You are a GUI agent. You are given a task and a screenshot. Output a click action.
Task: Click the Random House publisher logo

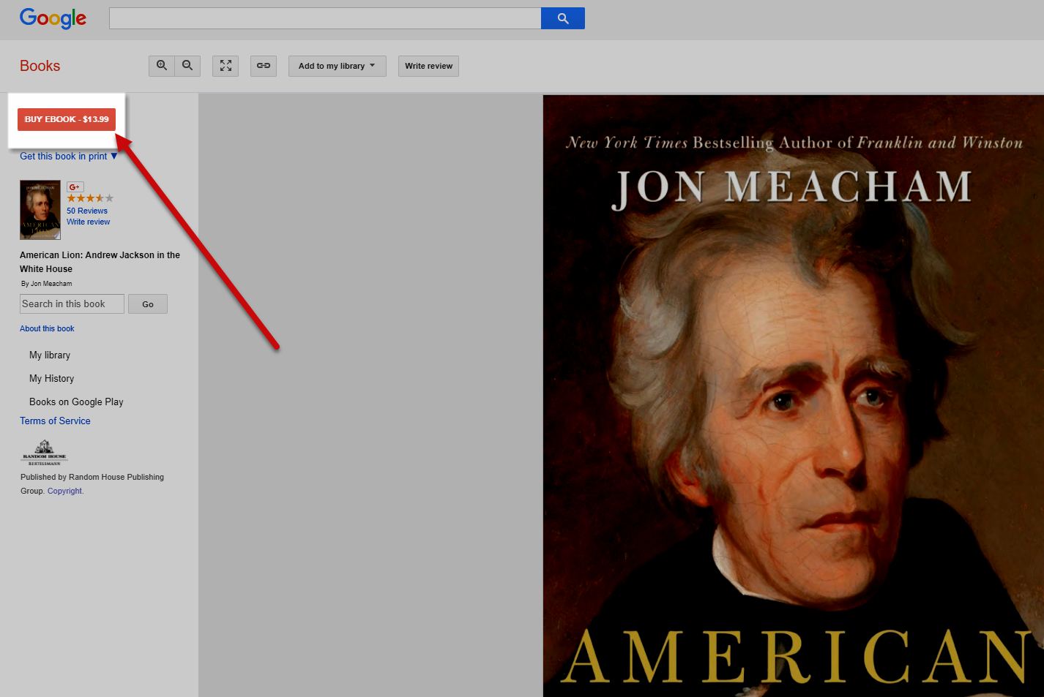[x=44, y=453]
